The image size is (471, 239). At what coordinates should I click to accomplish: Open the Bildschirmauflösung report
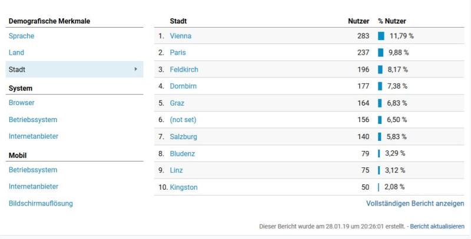tap(41, 203)
